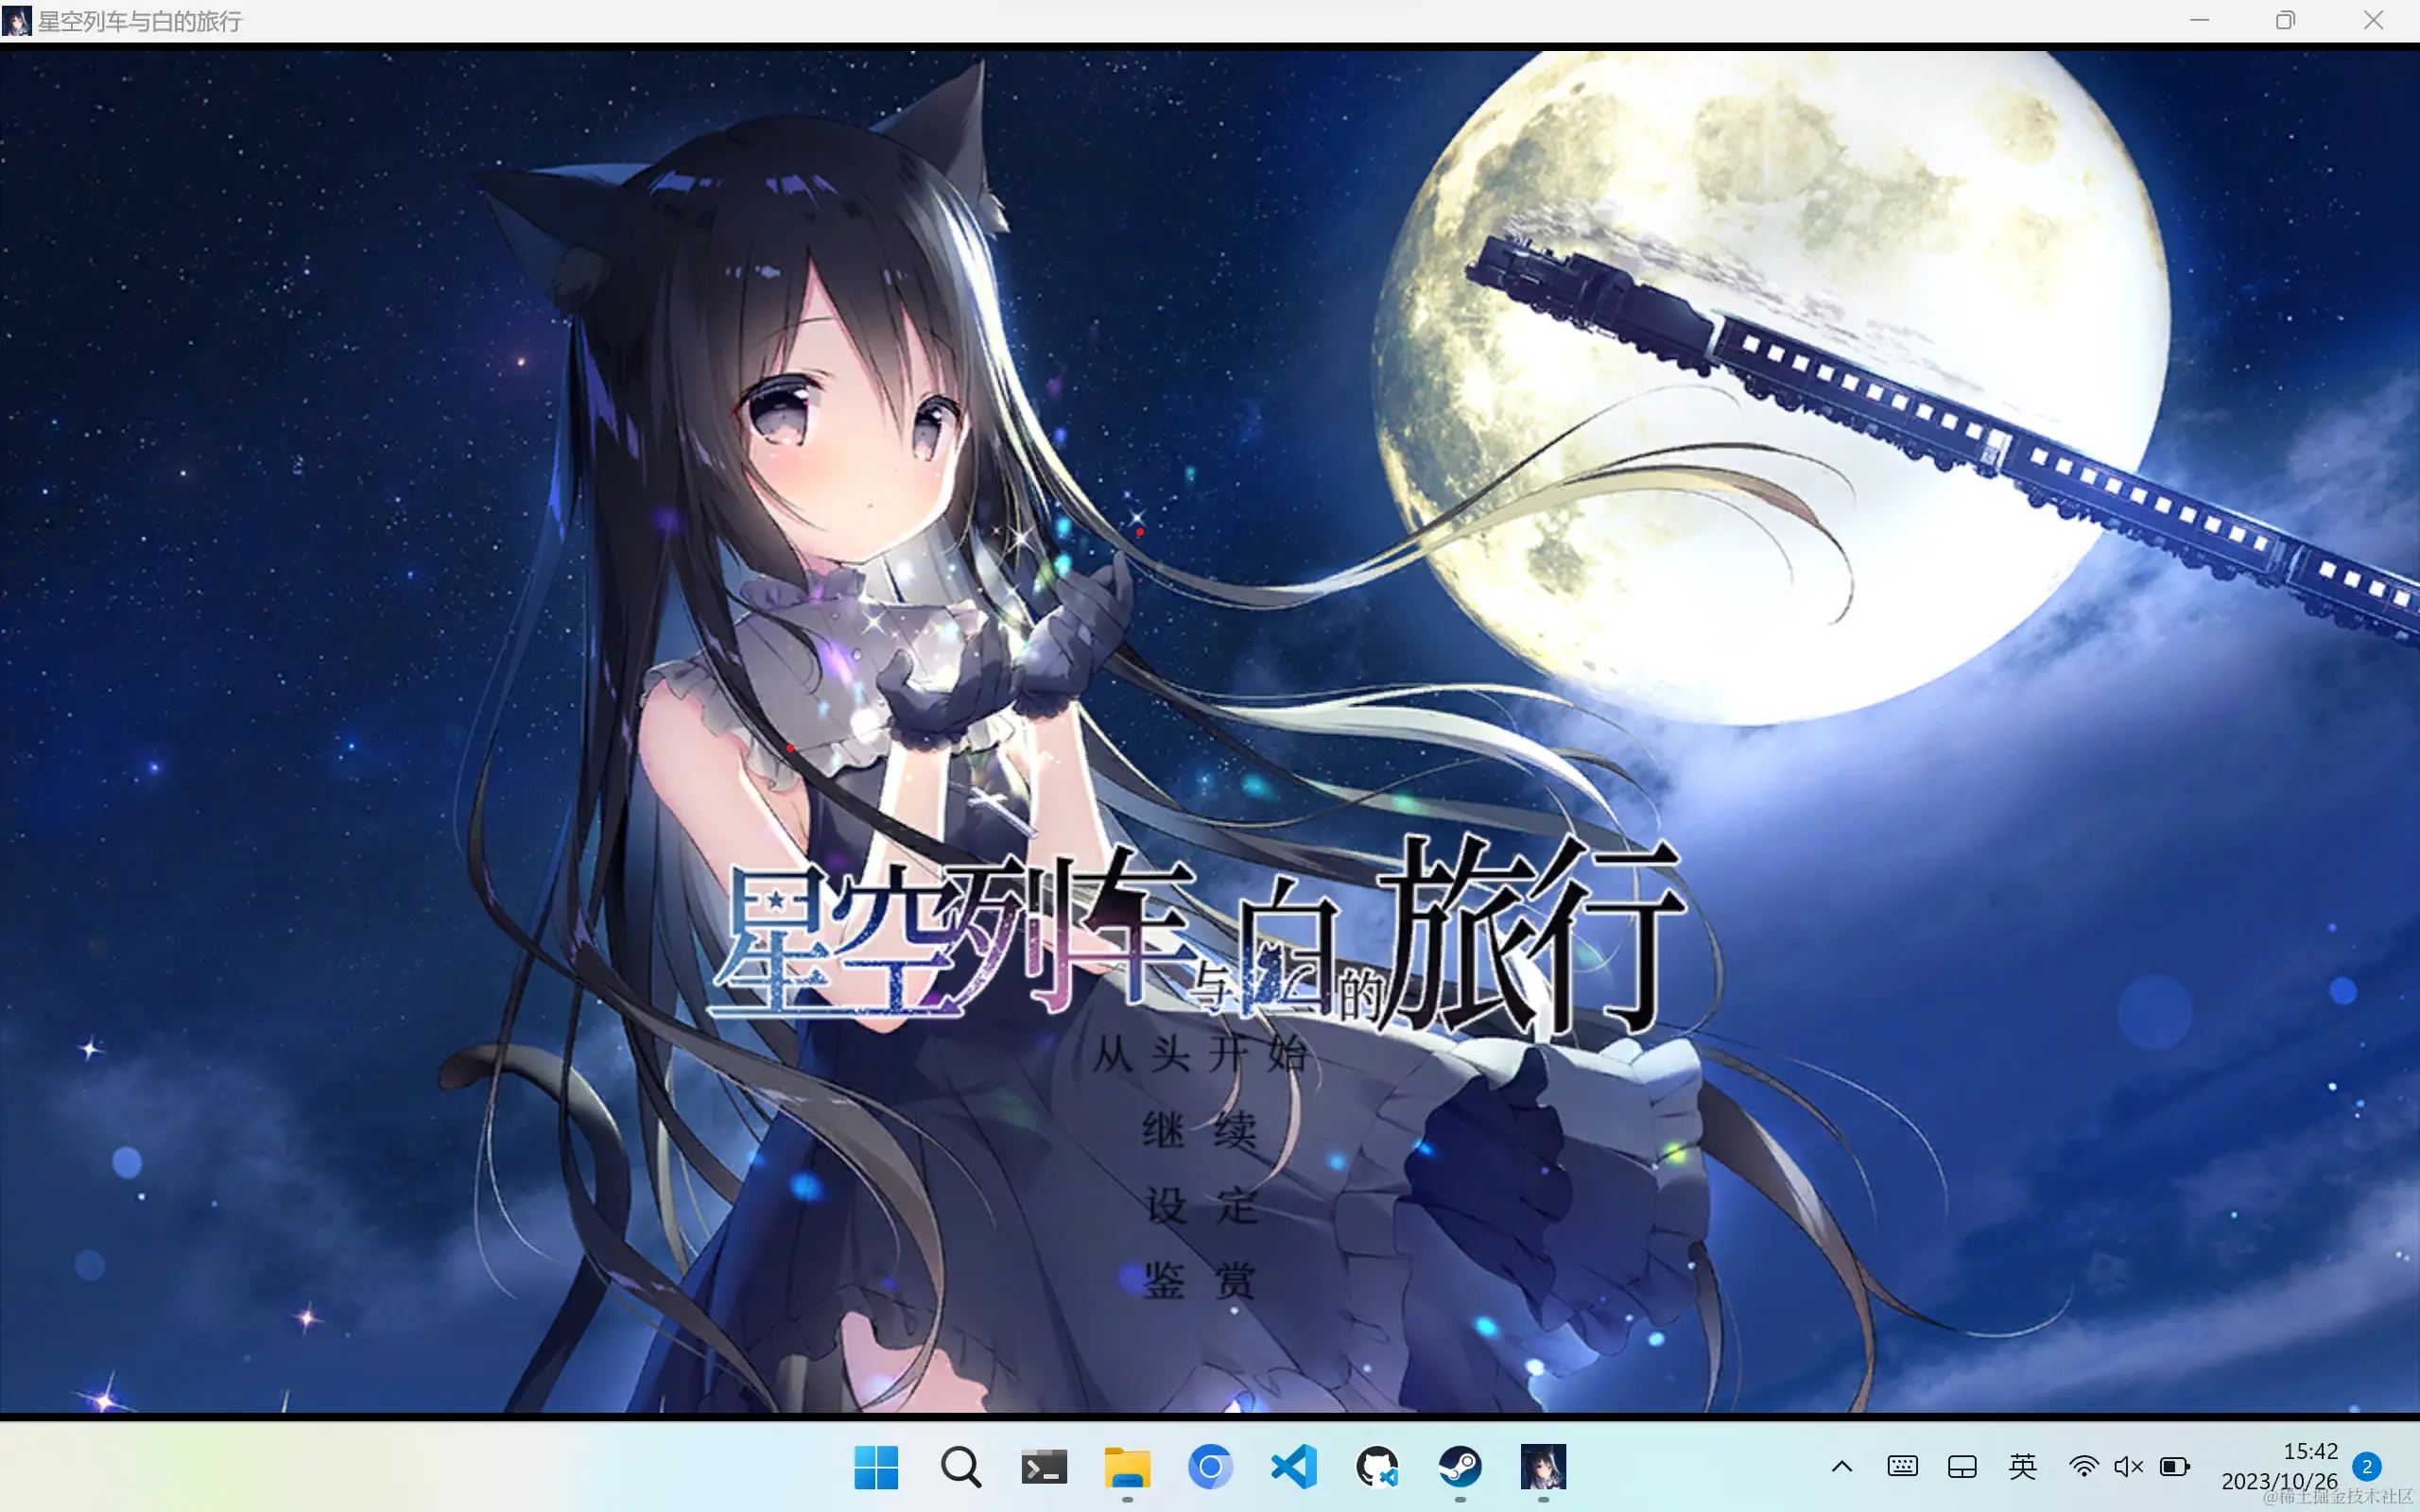Image resolution: width=2420 pixels, height=1512 pixels.
Task: Select 继续 menu option
Action: point(1200,1130)
